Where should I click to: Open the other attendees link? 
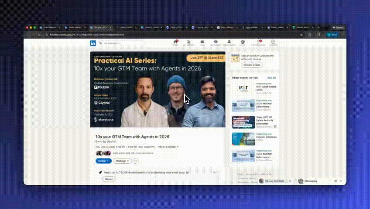point(133,153)
